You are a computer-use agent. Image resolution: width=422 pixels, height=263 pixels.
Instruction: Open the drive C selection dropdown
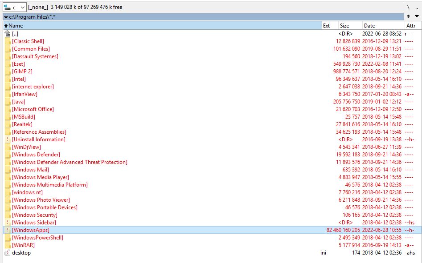[x=14, y=7]
